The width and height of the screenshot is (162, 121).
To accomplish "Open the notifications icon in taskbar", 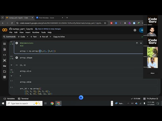I will pos(158,103).
